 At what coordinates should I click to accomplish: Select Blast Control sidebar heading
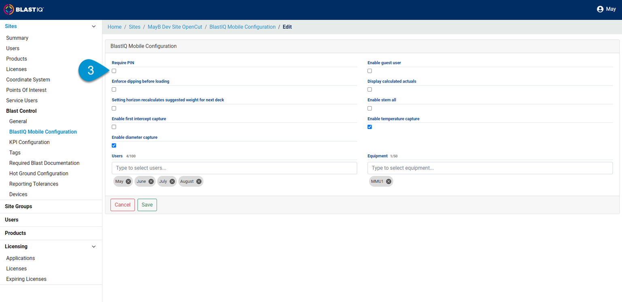21,111
